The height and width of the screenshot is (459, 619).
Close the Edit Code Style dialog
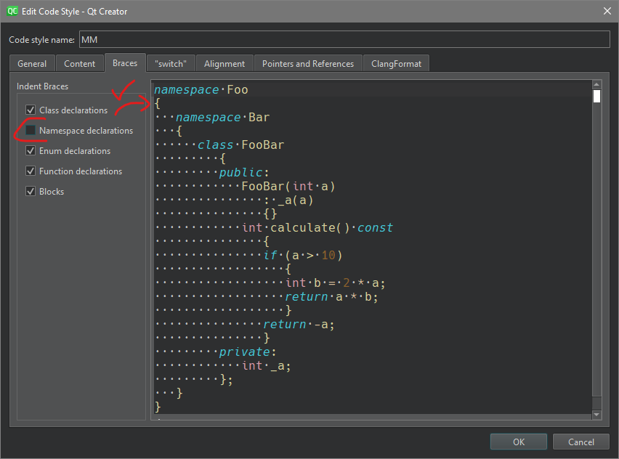point(607,11)
